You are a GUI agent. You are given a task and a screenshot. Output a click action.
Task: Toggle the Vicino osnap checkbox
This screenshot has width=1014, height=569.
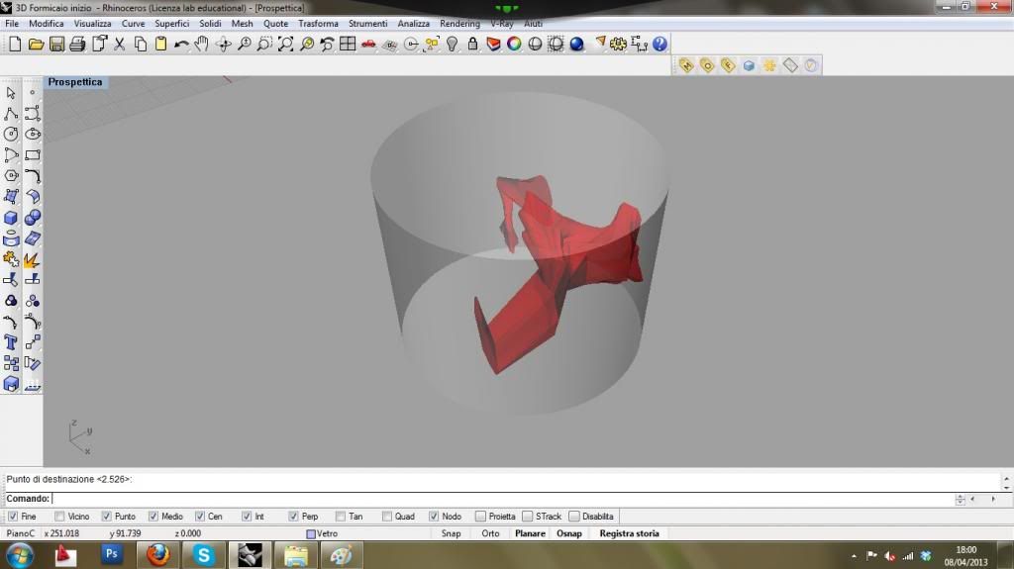[x=59, y=516]
